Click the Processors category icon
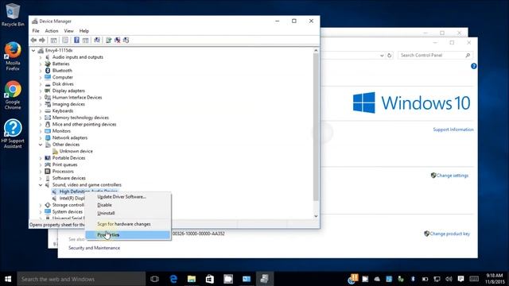Image resolution: width=509 pixels, height=286 pixels. 48,172
